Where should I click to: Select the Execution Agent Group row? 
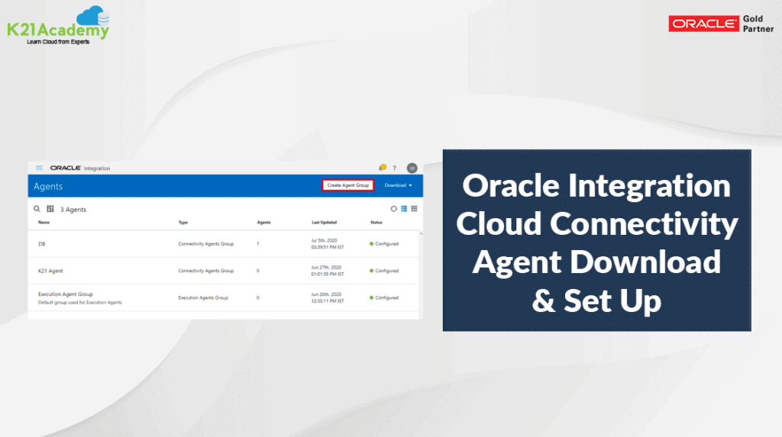point(224,297)
